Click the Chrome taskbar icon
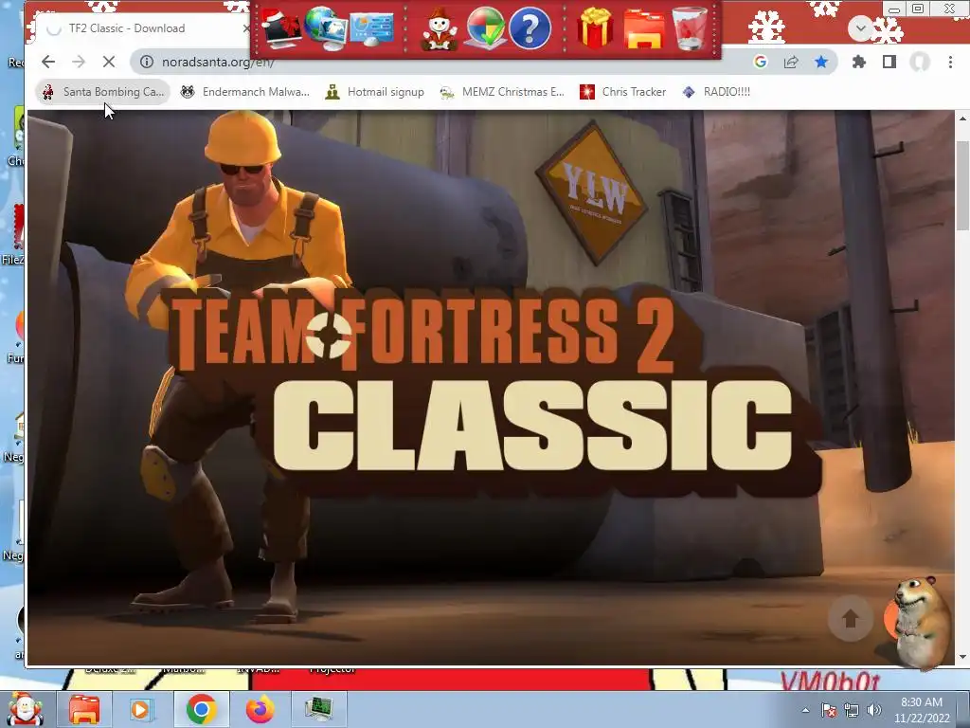The width and height of the screenshot is (970, 728). [x=201, y=709]
